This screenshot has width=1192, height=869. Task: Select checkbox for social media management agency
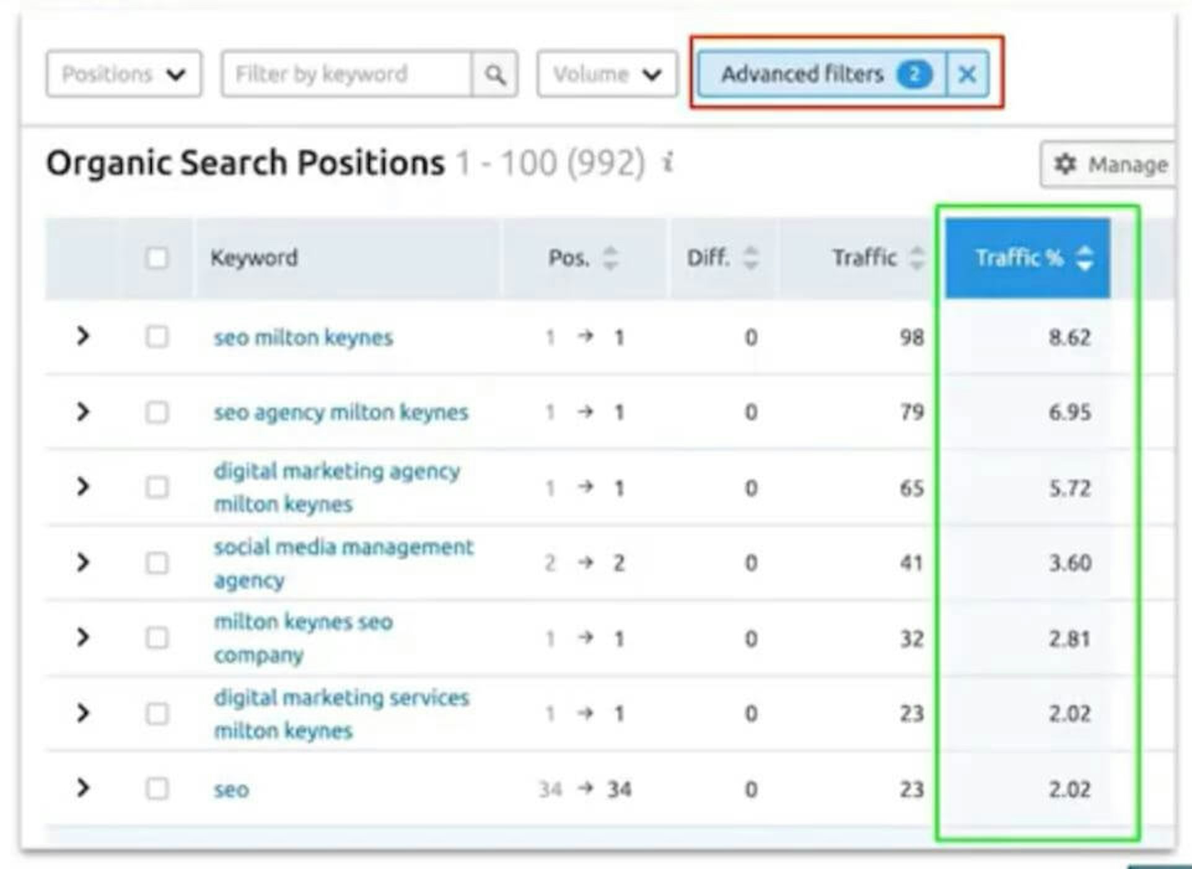pyautogui.click(x=157, y=563)
